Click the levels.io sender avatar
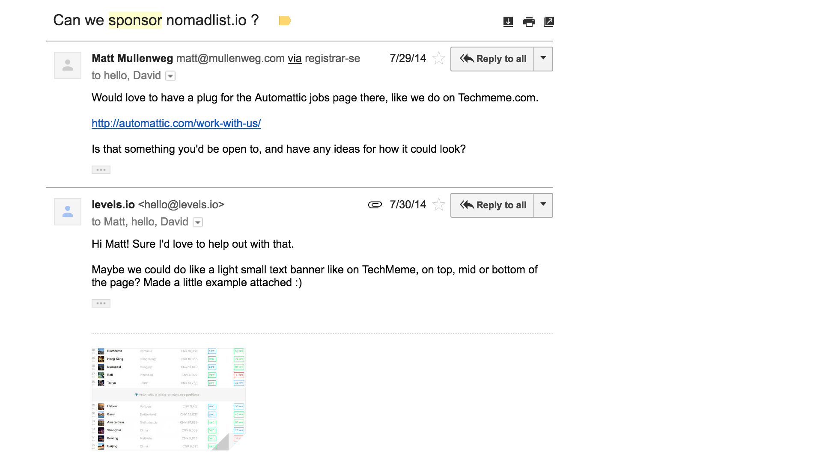Viewport: 822px width, 462px height. (68, 212)
